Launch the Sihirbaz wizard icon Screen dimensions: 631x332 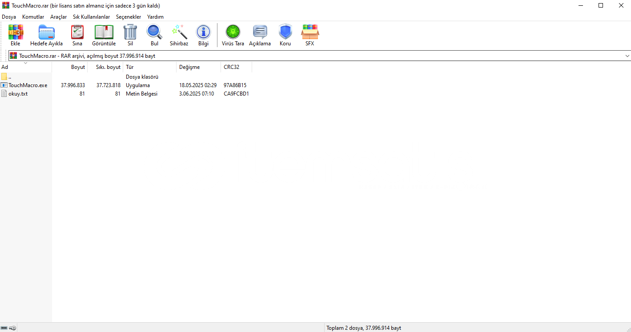[x=179, y=32]
